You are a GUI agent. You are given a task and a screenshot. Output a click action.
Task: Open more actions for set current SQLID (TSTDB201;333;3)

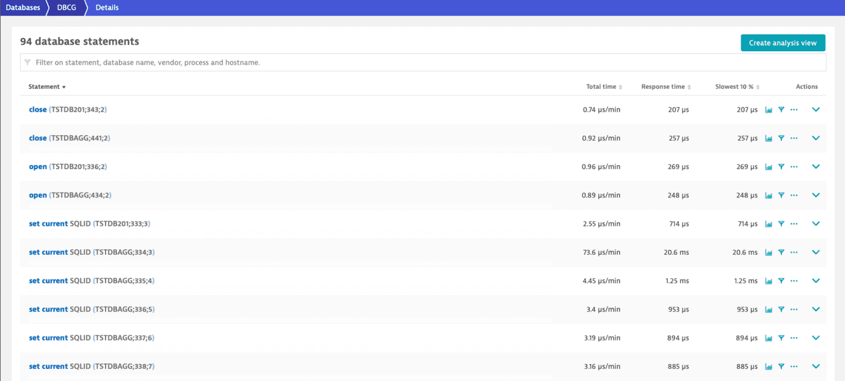pyautogui.click(x=794, y=223)
